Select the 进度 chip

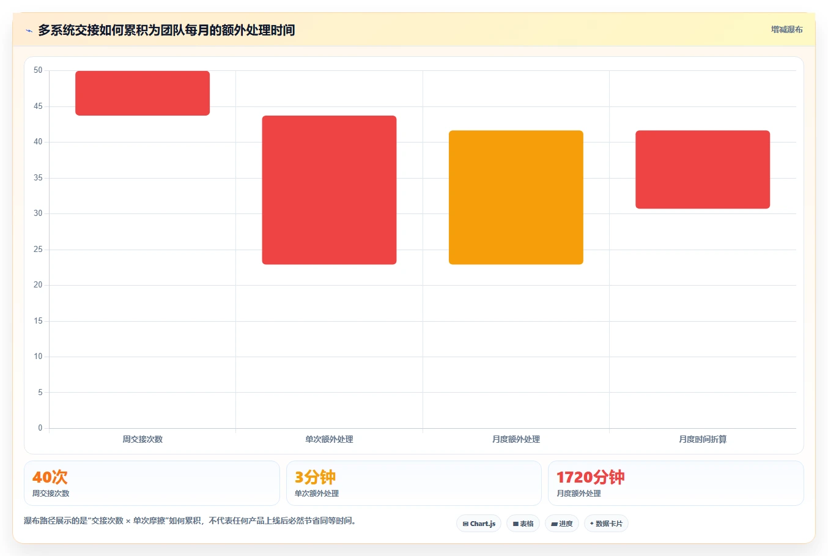pos(562,524)
